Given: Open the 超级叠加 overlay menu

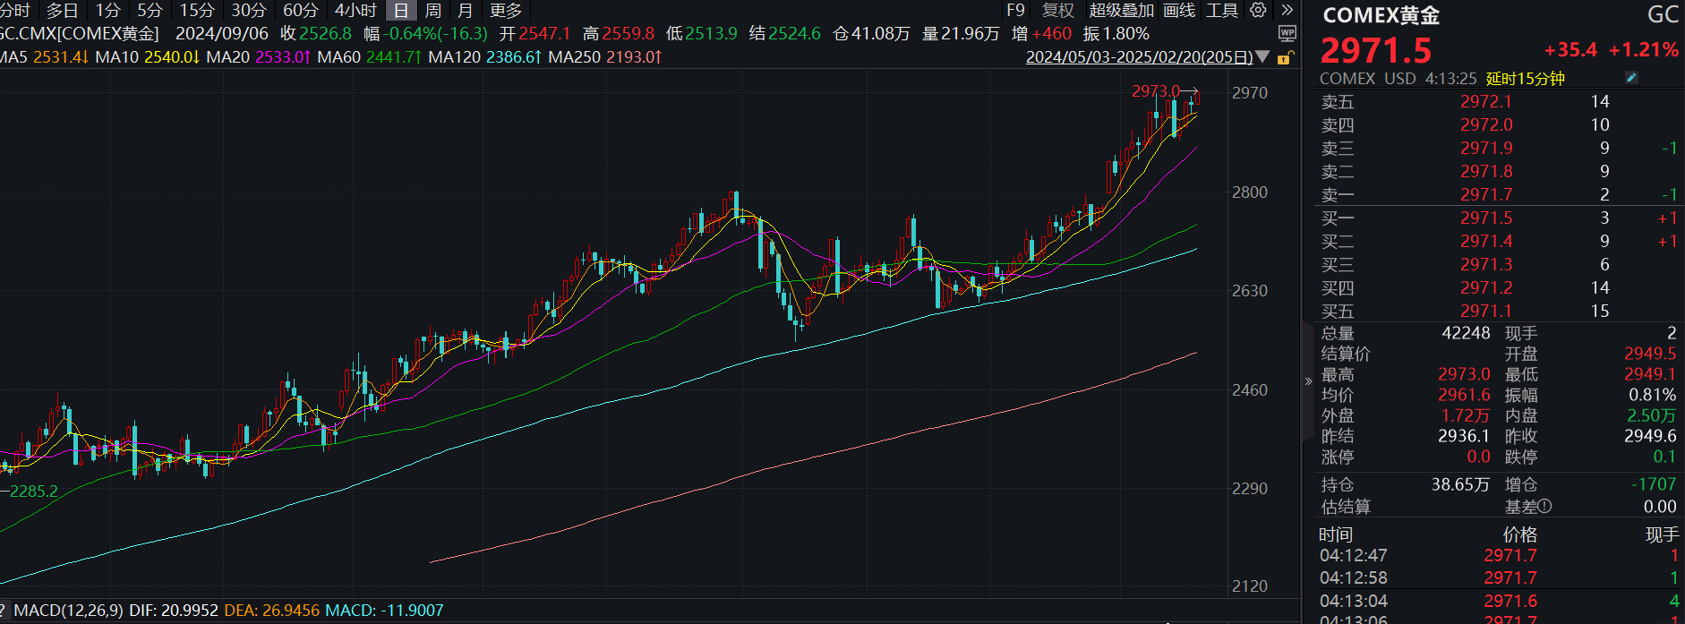Looking at the screenshot, I should (x=1121, y=10).
